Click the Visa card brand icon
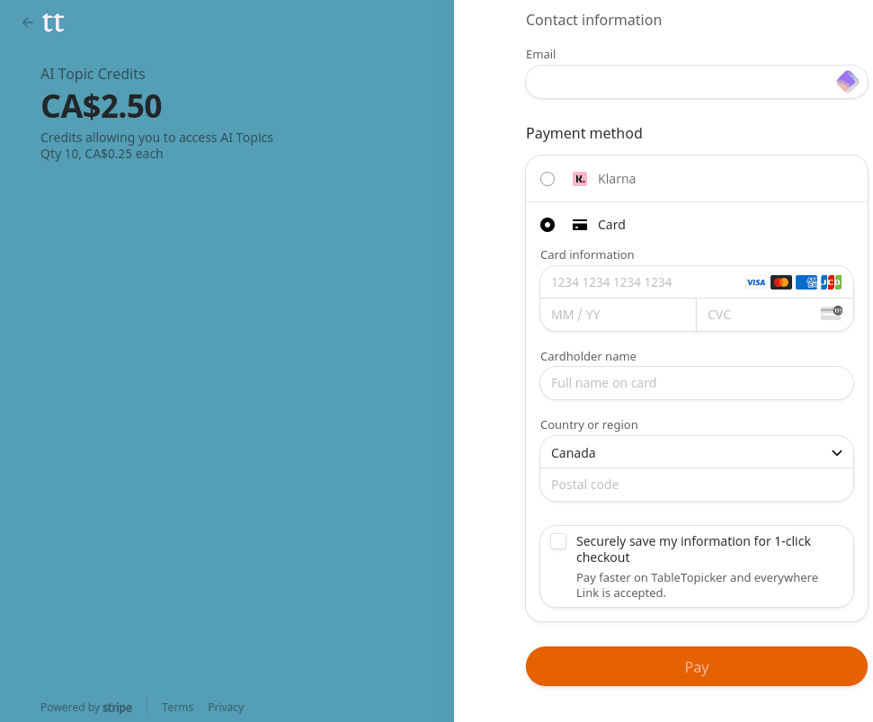The image size is (873, 722). pyautogui.click(x=755, y=282)
